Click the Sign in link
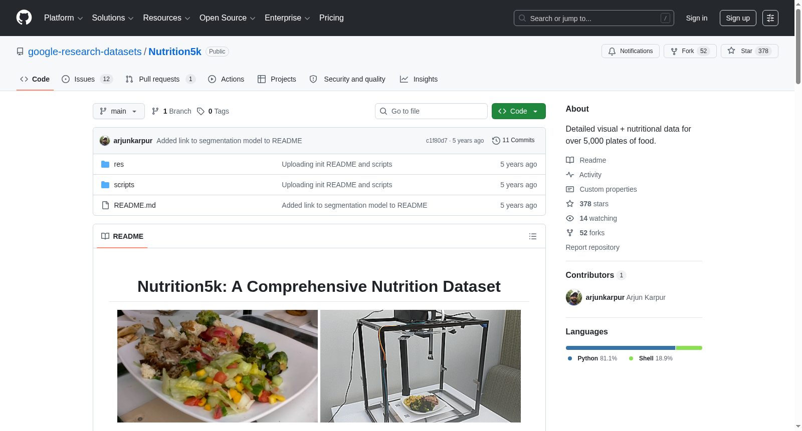802x431 pixels. [x=697, y=18]
